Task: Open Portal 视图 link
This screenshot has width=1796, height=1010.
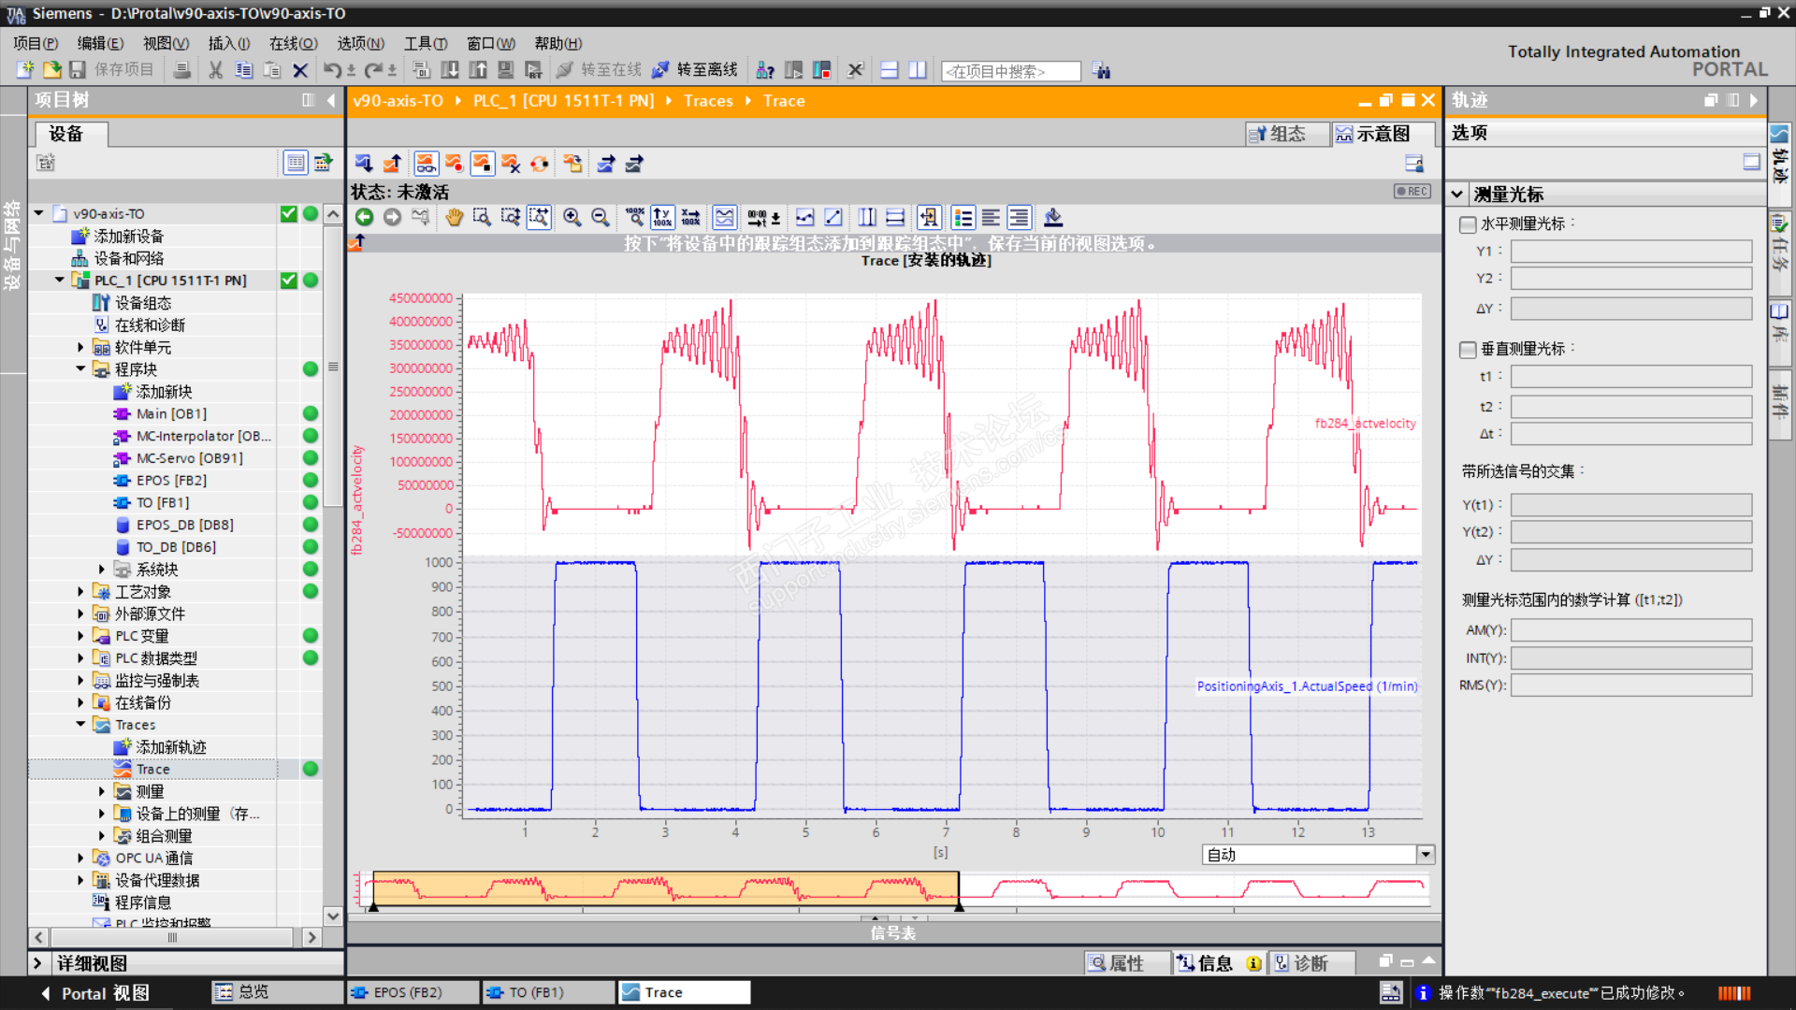Action: pos(105,993)
